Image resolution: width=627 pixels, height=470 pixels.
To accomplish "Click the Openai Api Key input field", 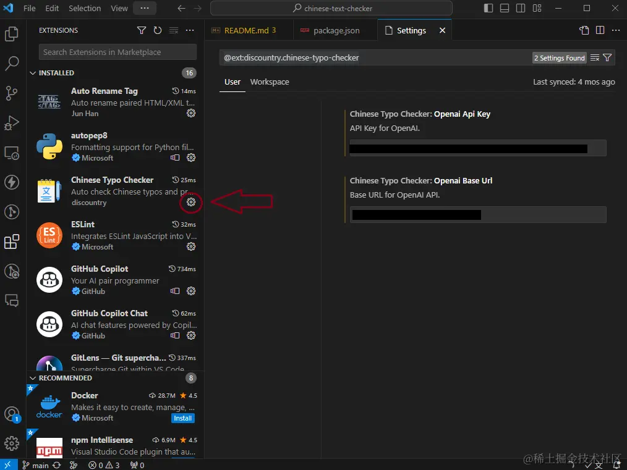I will 478,148.
